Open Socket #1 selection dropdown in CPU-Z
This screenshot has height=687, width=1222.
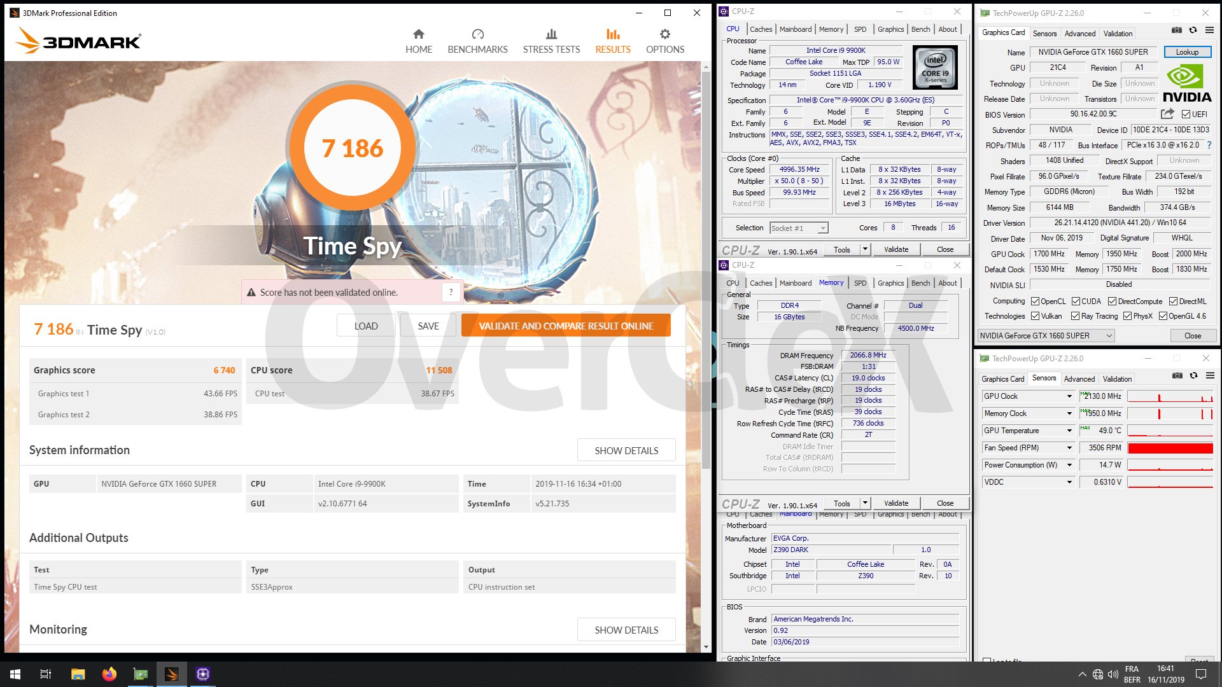(x=799, y=228)
